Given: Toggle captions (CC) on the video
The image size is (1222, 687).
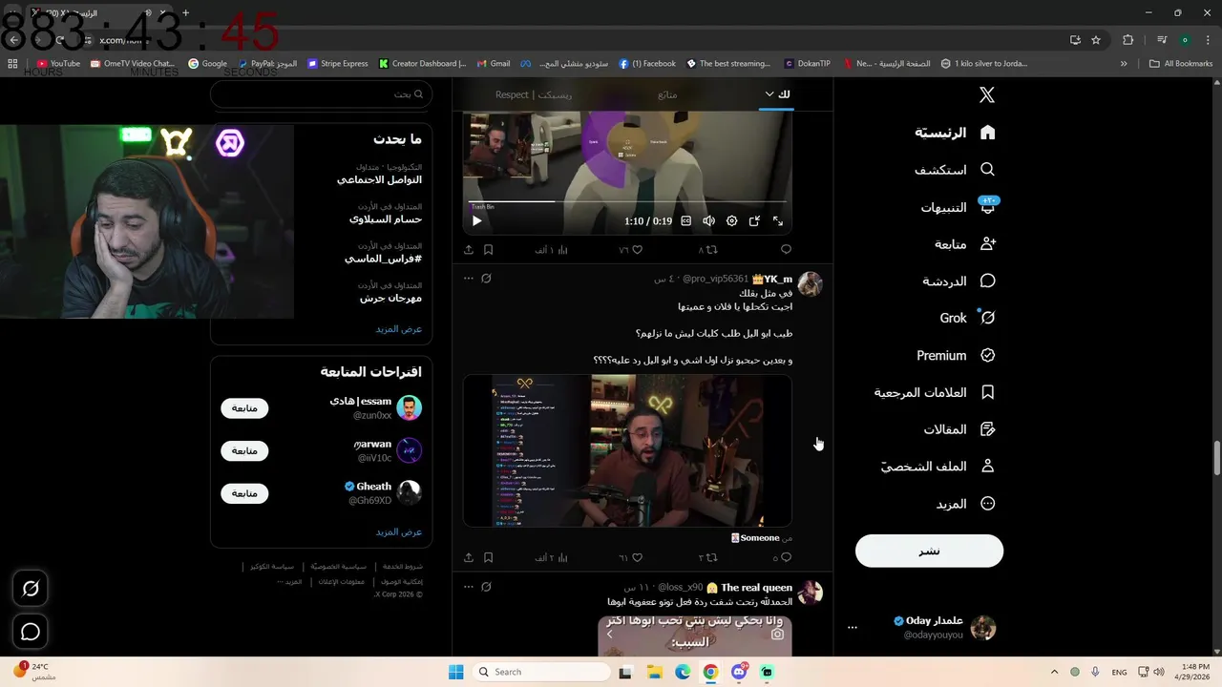Looking at the screenshot, I should point(685,220).
